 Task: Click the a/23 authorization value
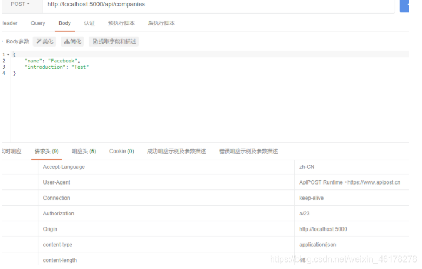[x=305, y=214]
